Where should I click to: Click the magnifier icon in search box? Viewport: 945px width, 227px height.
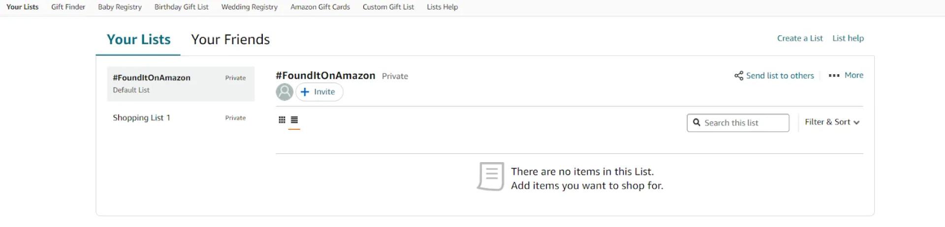(x=696, y=122)
